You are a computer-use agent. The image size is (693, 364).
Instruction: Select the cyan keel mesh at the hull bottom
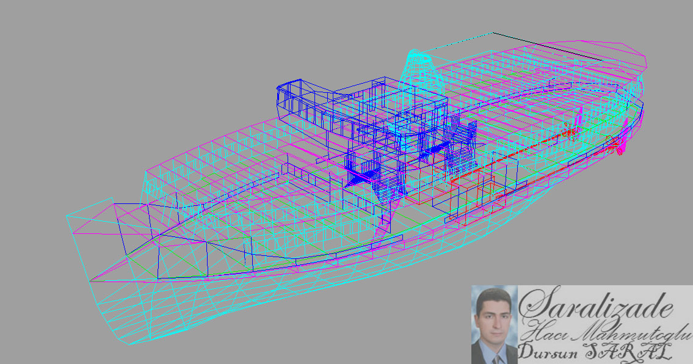305,293
